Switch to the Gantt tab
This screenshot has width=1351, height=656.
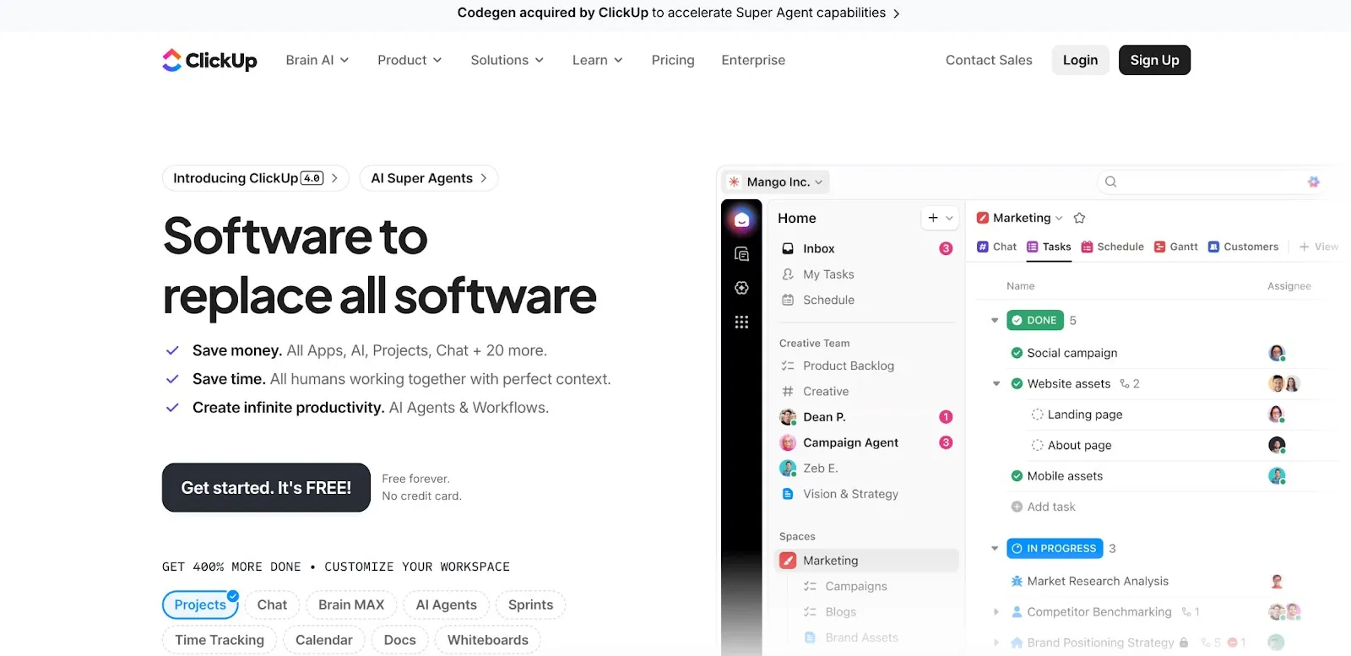[x=1175, y=247]
